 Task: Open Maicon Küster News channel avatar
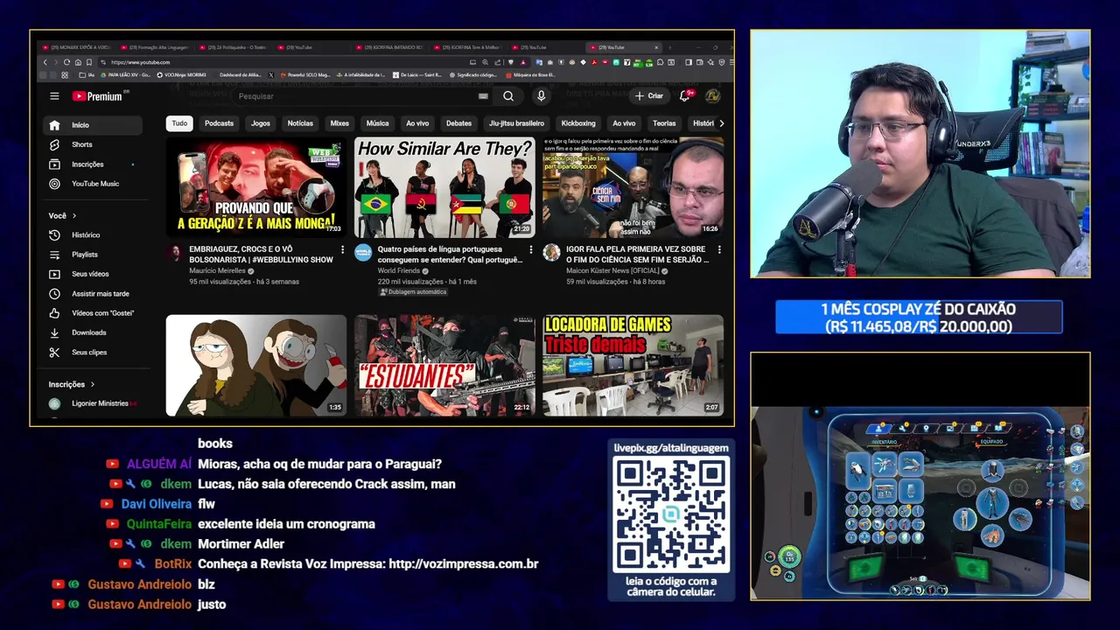coord(551,253)
